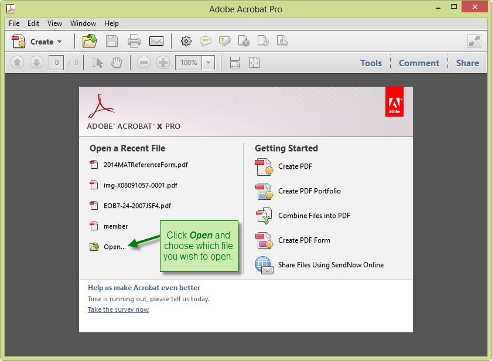Click the Help us make Acrobat even better heading

pyautogui.click(x=144, y=288)
